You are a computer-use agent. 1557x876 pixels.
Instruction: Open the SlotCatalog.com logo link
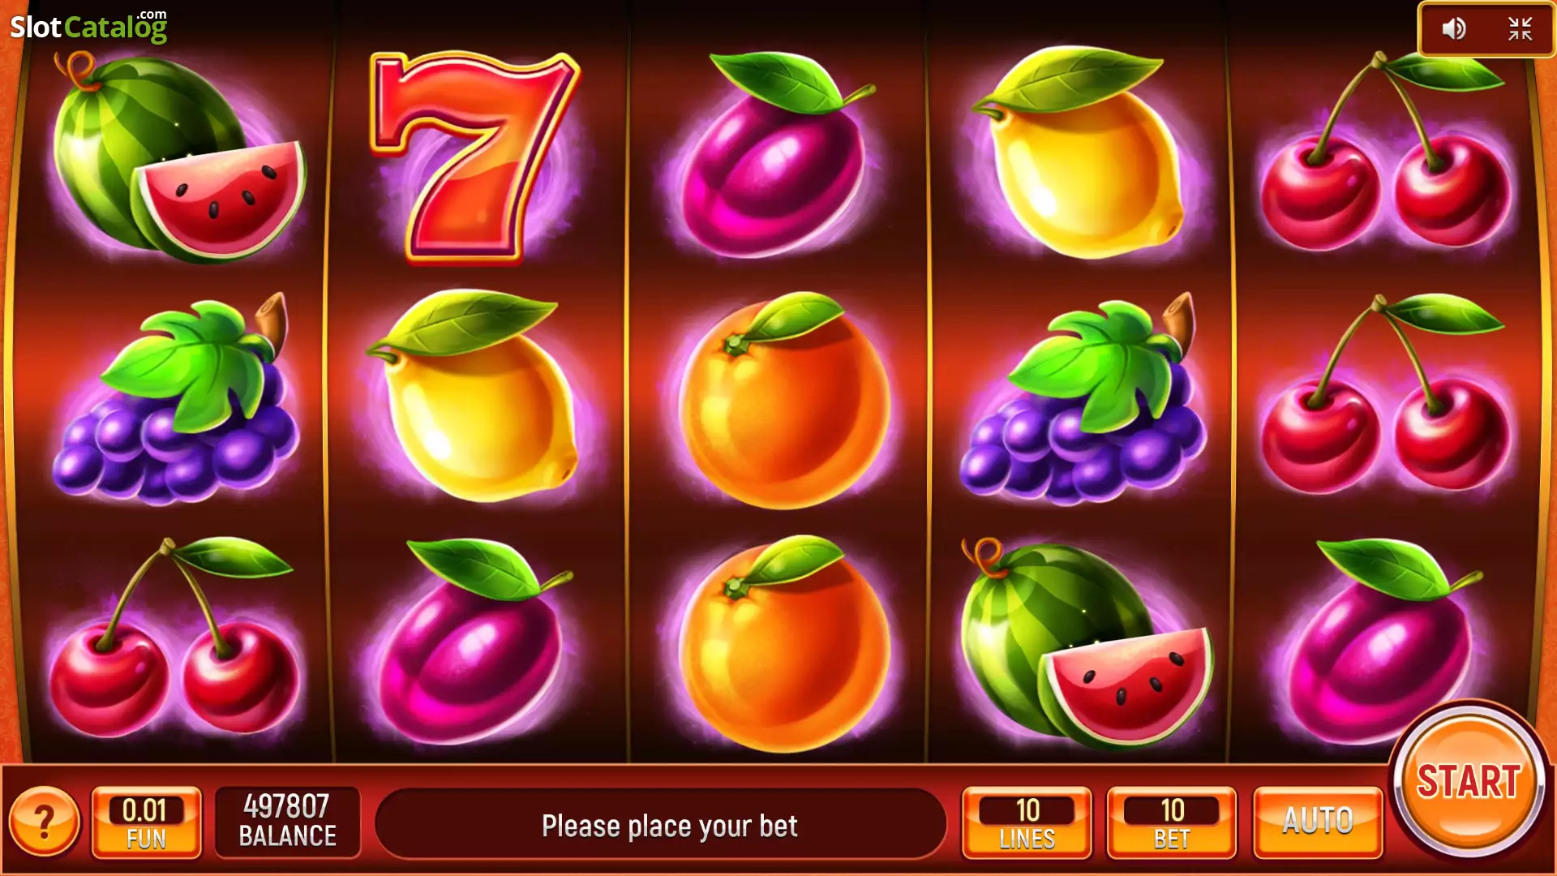coord(88,26)
